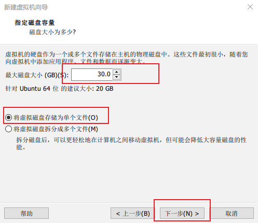This screenshot has height=223, width=258.
Task: Select 将虚拟磁盘拆分成多个文件(M) radio button
Action: click(8, 129)
